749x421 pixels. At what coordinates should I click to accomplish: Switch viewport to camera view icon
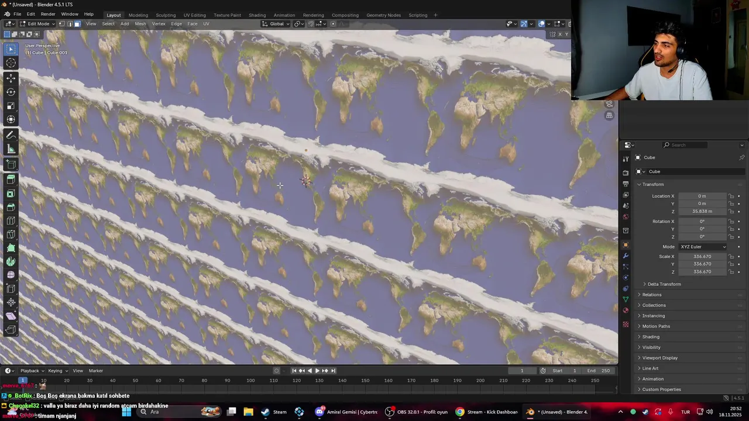(609, 104)
